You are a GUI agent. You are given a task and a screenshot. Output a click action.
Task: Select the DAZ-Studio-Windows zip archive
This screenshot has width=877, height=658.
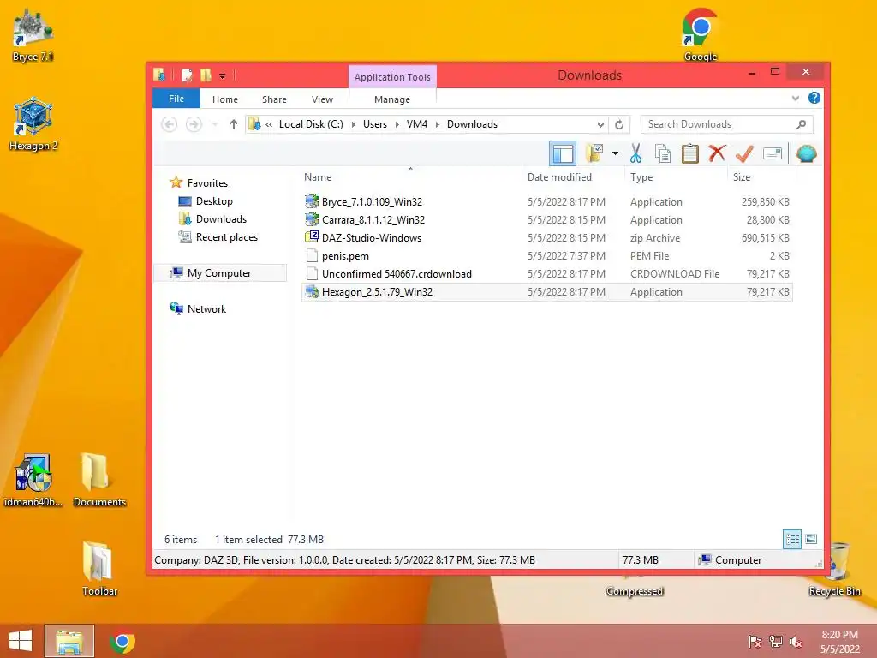click(x=546, y=238)
